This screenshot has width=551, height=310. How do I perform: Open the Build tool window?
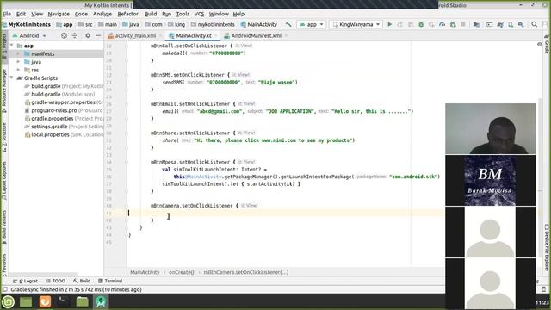click(x=82, y=281)
